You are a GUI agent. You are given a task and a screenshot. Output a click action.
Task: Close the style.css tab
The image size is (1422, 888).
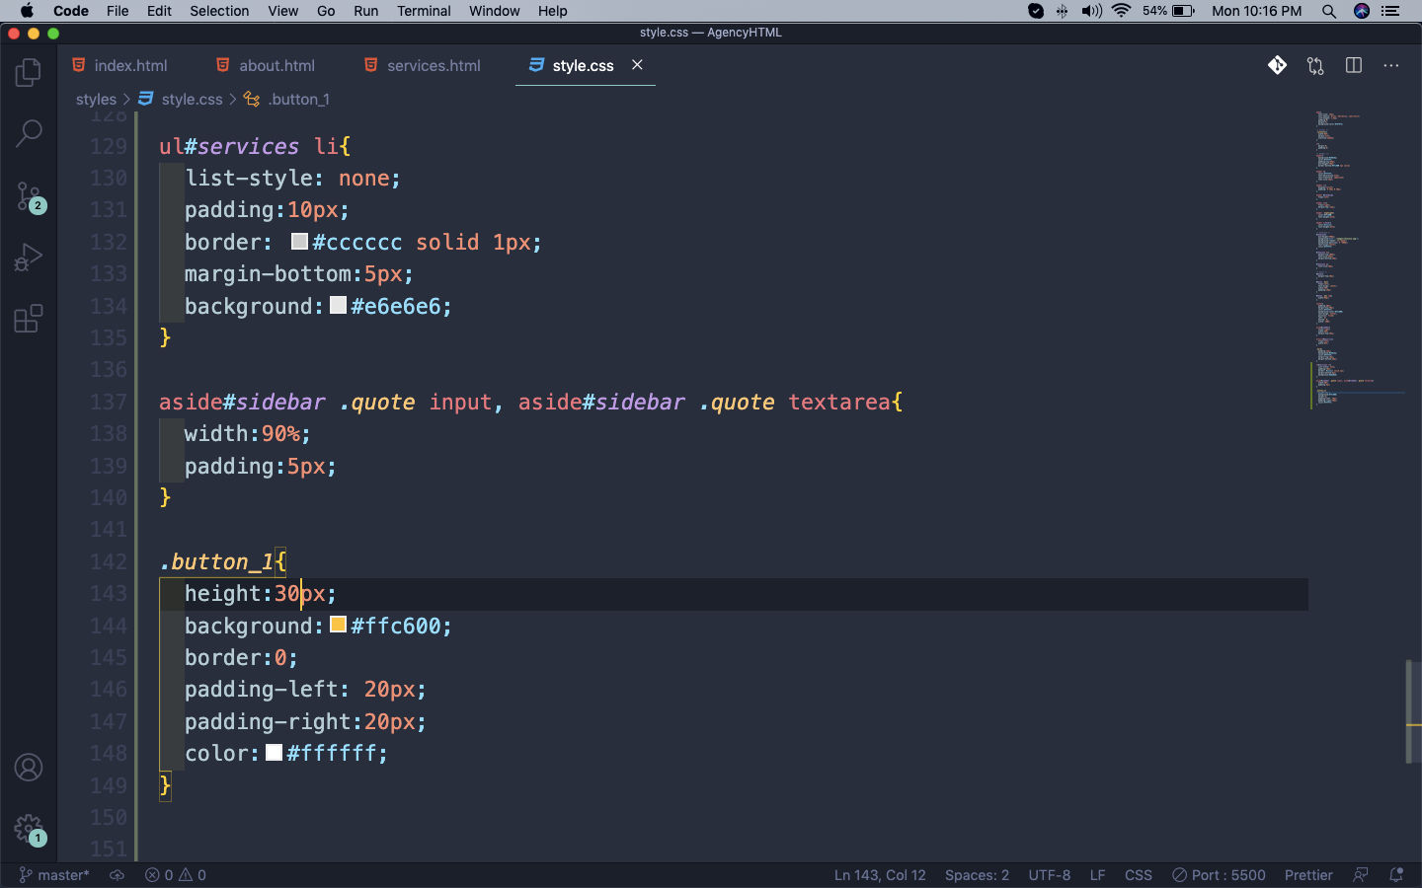click(637, 65)
